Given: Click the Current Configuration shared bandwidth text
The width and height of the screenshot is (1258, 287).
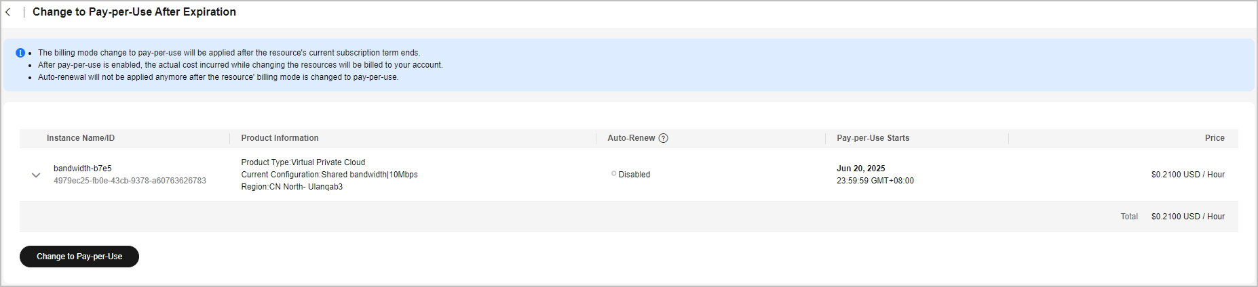Looking at the screenshot, I should 329,175.
